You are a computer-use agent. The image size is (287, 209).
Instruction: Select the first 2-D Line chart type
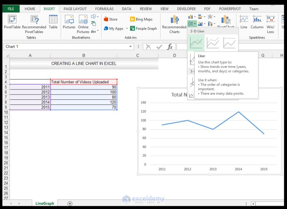(197, 43)
